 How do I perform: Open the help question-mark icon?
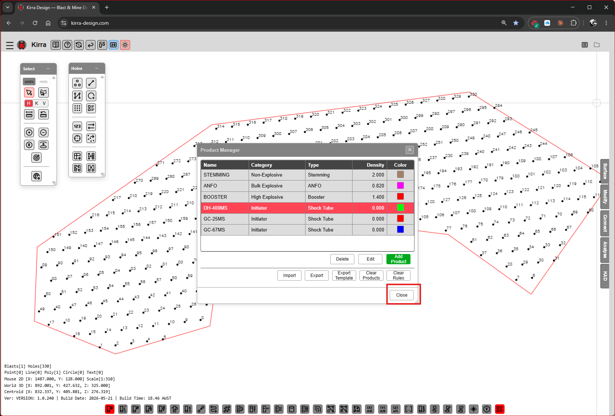pyautogui.click(x=67, y=45)
